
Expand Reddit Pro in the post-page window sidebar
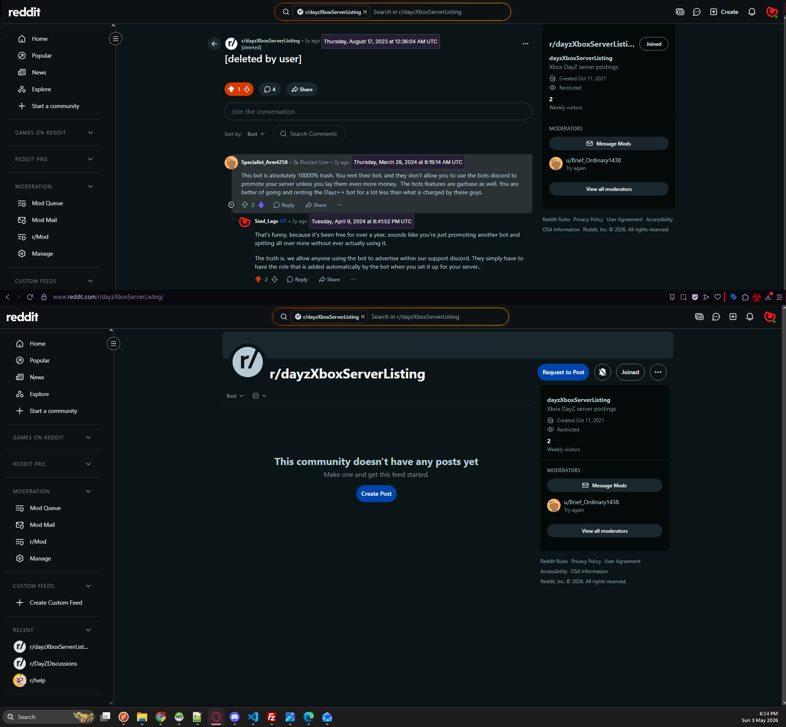tap(54, 159)
